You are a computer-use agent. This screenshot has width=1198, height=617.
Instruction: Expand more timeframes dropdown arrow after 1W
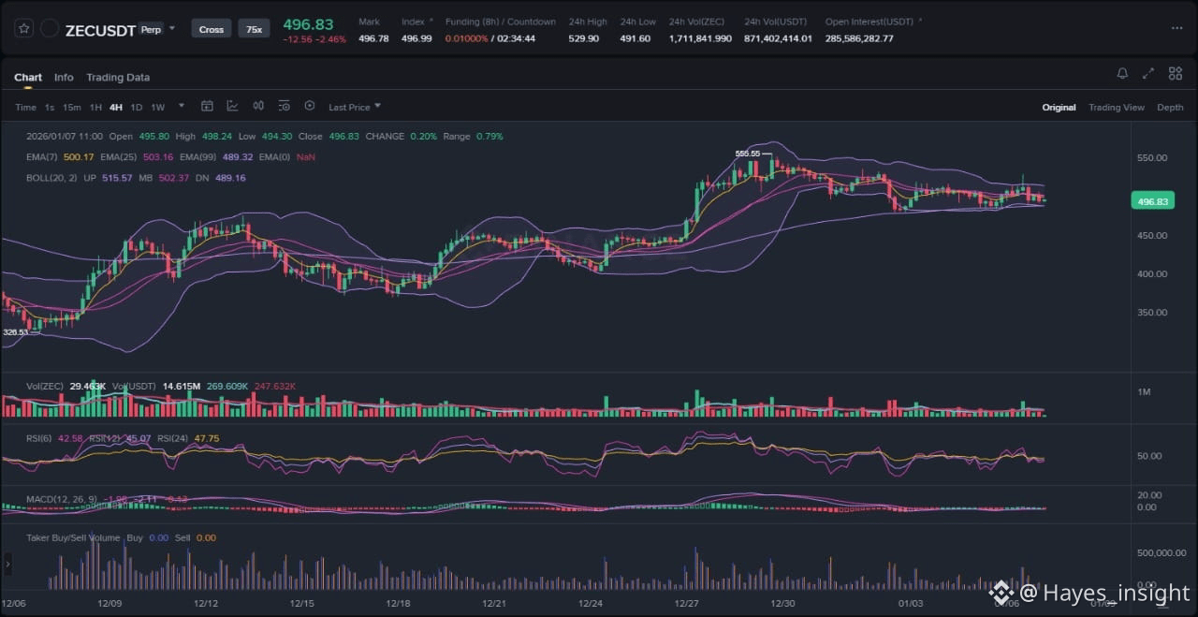182,107
